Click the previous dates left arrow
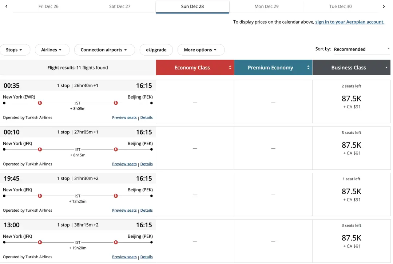The image size is (393, 264). 7,7
